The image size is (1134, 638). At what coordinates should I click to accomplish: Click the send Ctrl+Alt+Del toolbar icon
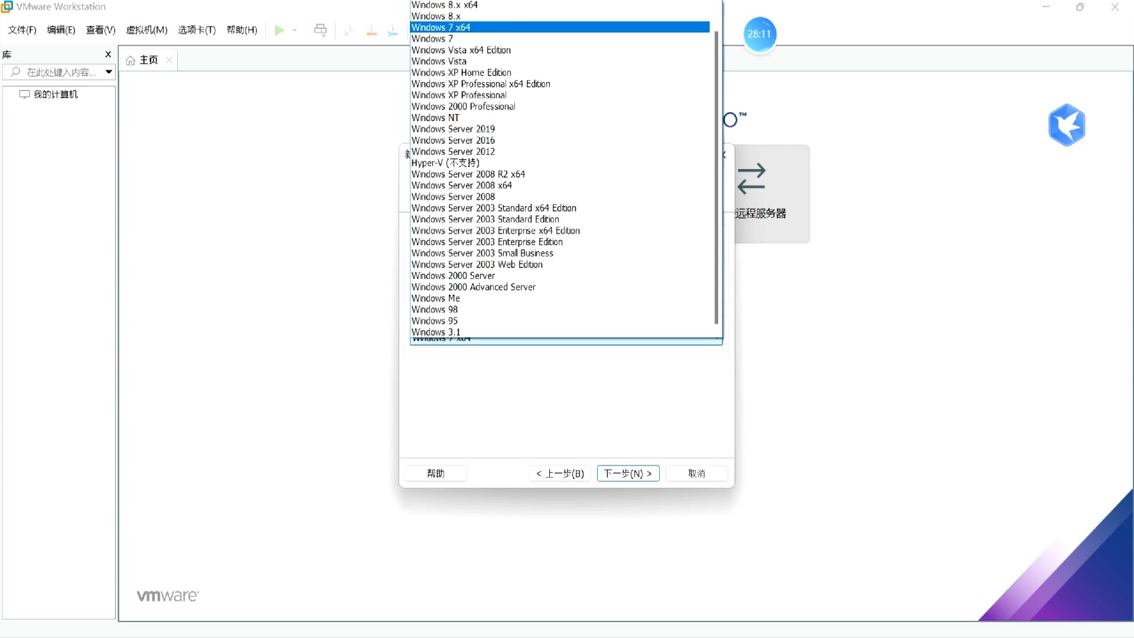320,30
